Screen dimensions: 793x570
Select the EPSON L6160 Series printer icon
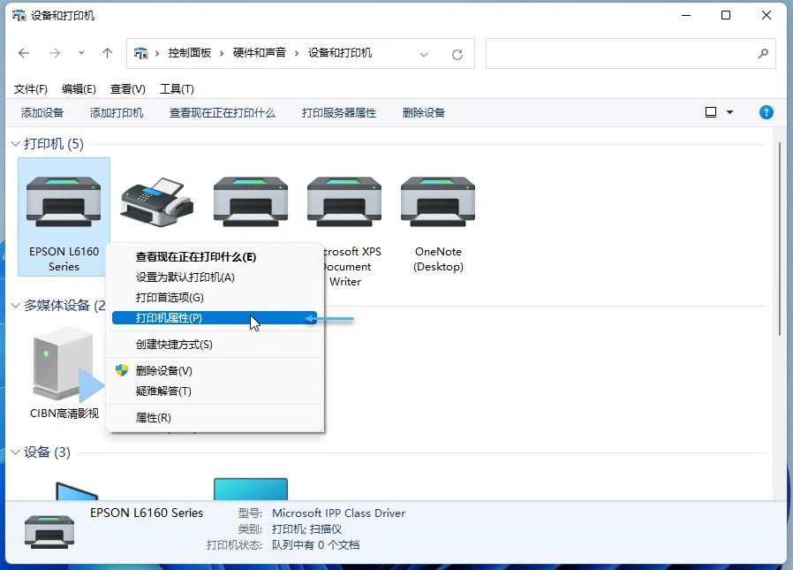pos(62,201)
